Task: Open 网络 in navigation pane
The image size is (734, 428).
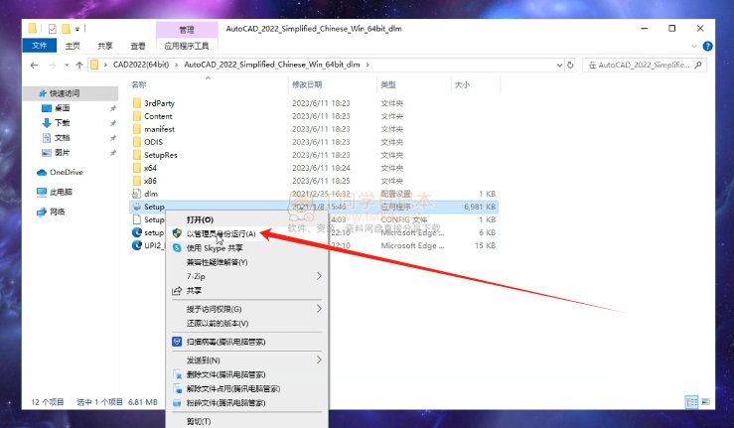Action: (57, 212)
